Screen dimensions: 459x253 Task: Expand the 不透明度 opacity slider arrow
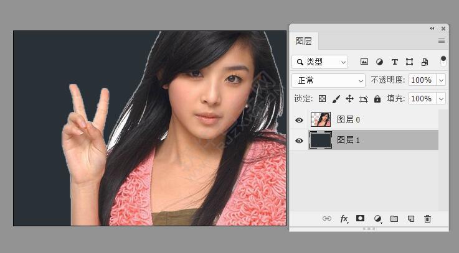coord(442,80)
